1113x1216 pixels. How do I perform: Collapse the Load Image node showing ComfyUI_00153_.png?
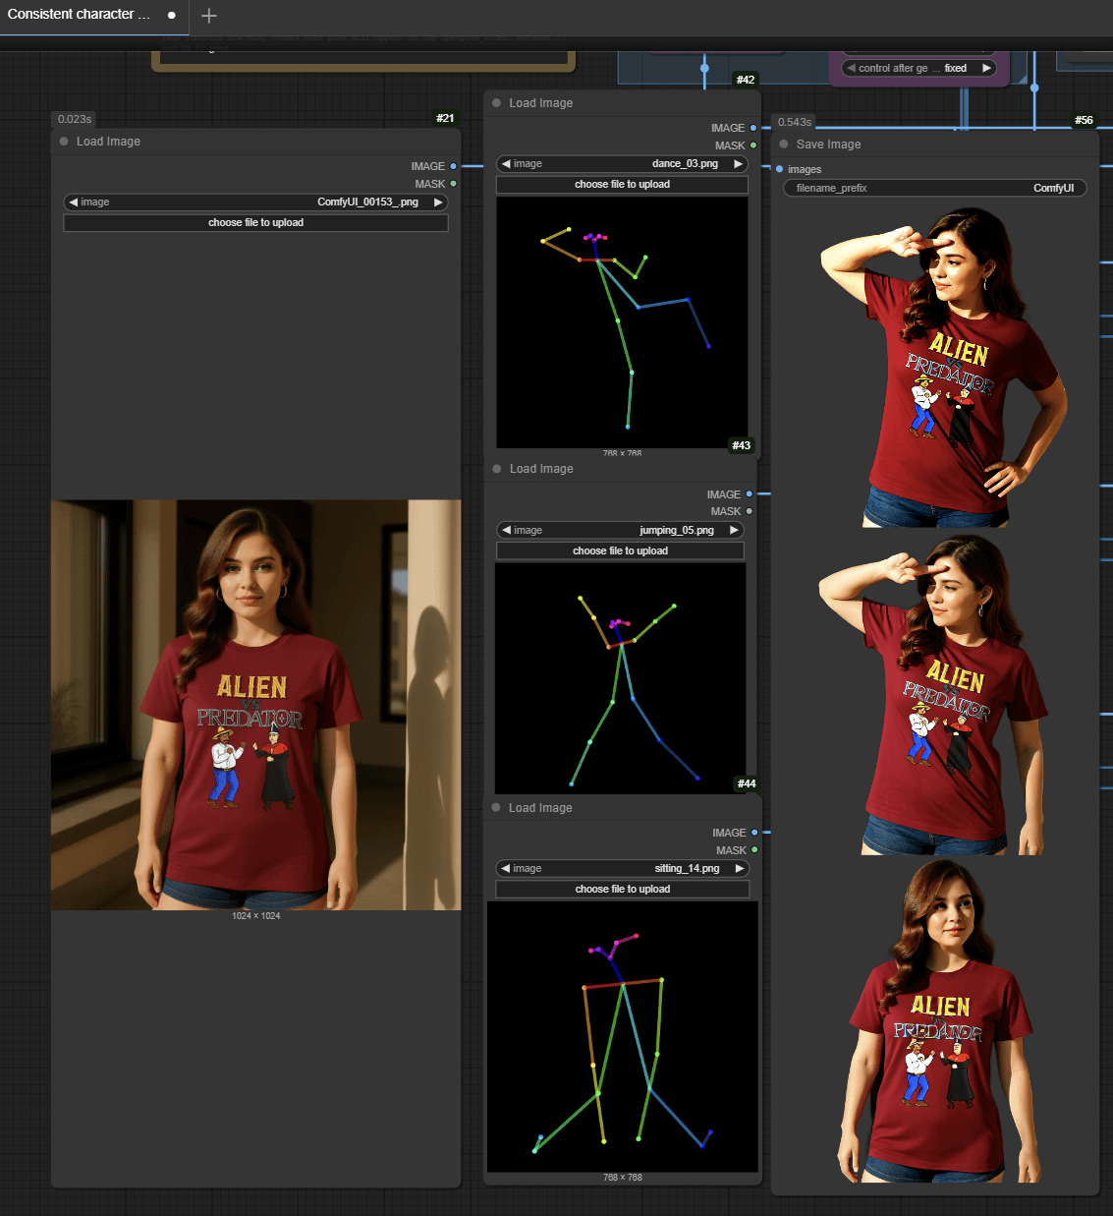(x=64, y=142)
